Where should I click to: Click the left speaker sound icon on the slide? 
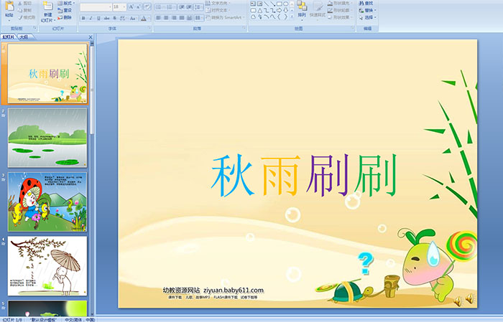458,300
